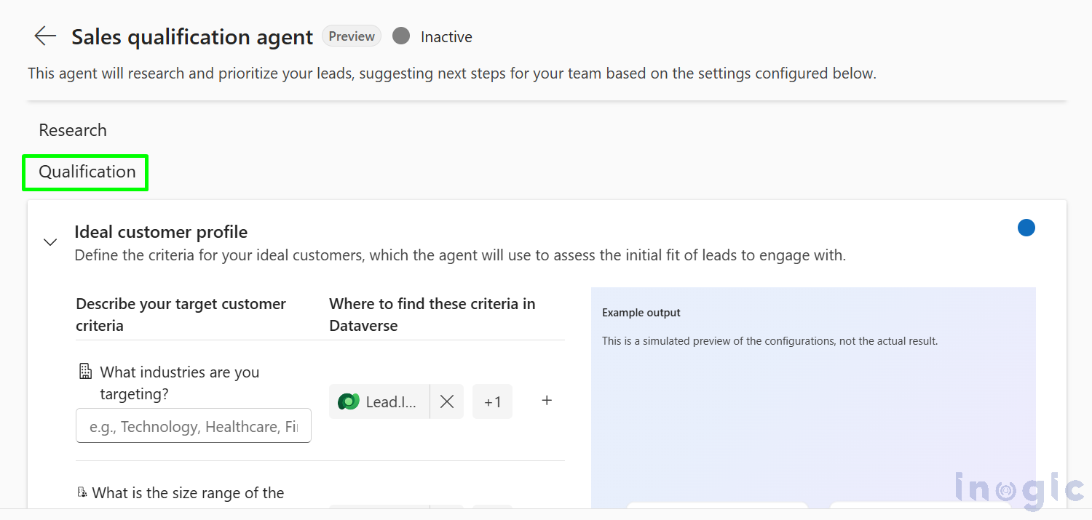Add a Dataverse field with plus icon
The height and width of the screenshot is (520, 1092).
547,401
